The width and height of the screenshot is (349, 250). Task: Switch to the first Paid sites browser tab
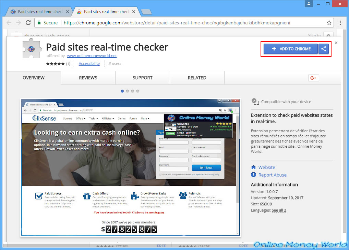(38, 12)
